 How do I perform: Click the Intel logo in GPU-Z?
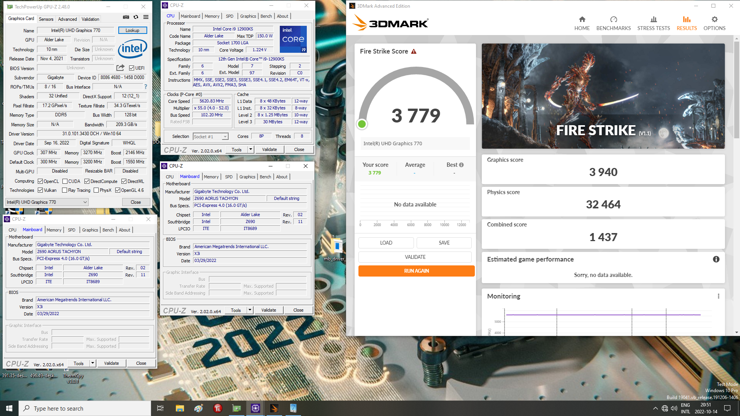pyautogui.click(x=133, y=49)
